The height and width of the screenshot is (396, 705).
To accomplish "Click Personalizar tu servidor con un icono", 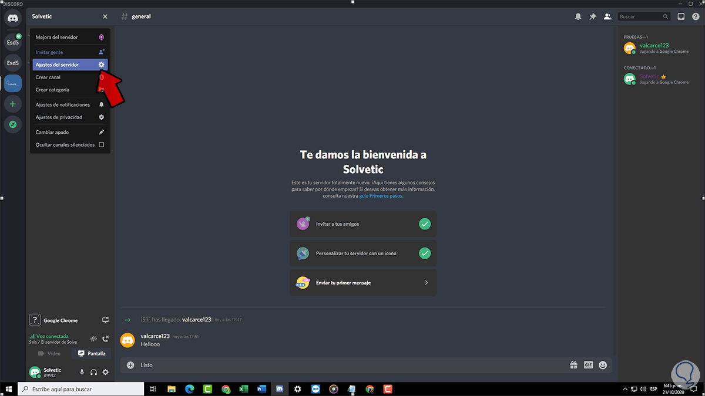I will (363, 253).
